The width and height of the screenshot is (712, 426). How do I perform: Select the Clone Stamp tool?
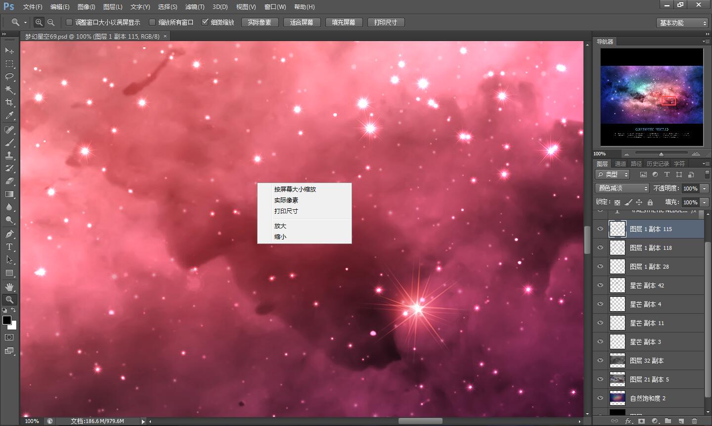coord(9,155)
